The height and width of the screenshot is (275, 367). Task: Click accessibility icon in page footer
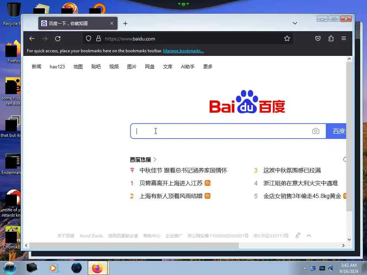tap(298, 236)
